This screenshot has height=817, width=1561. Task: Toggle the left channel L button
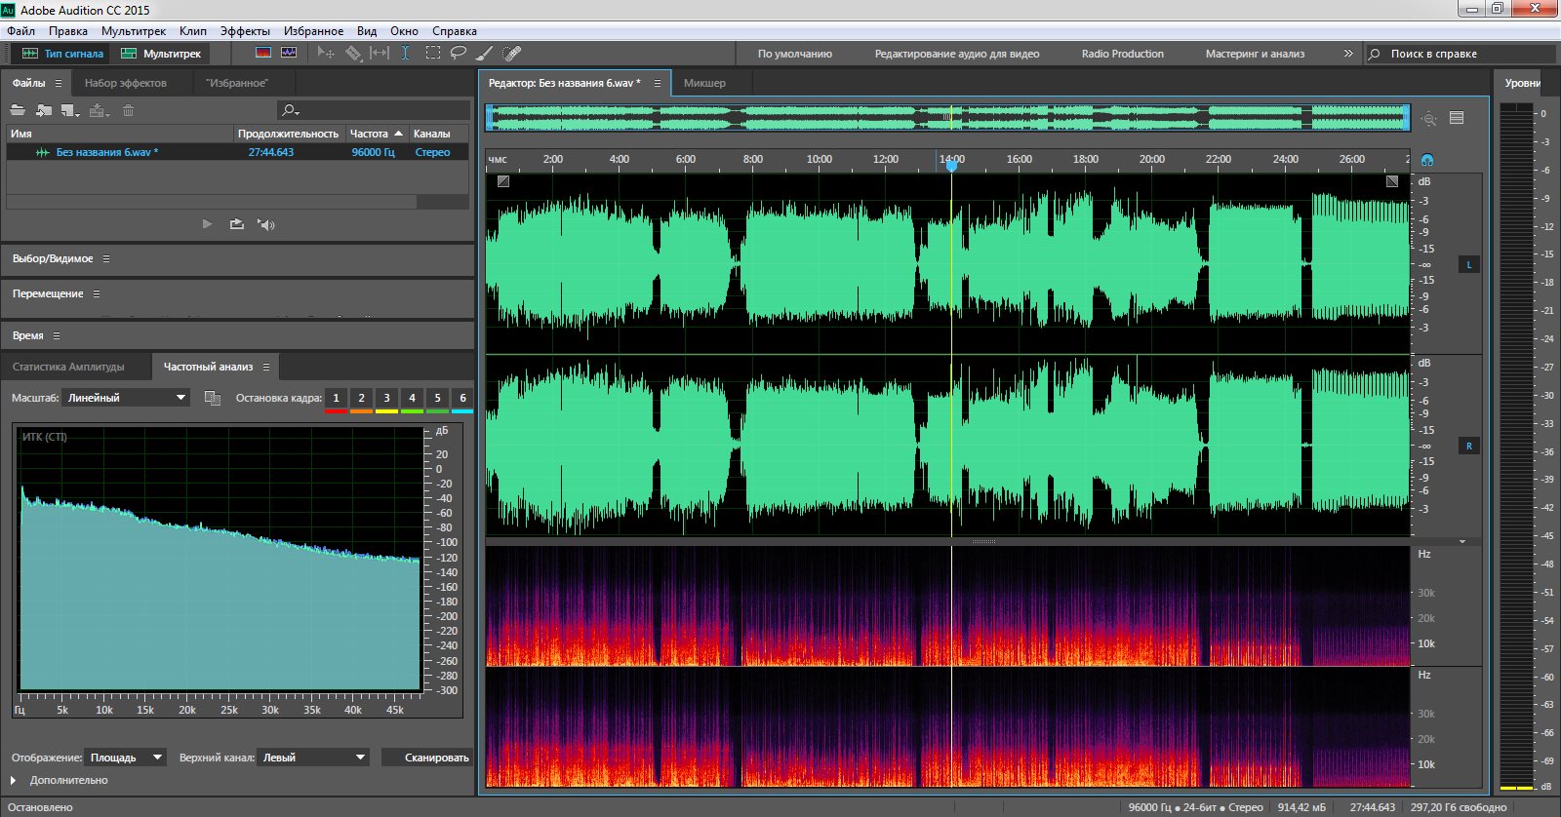(1468, 264)
